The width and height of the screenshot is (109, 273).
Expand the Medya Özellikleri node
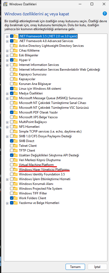click(x=7, y=93)
